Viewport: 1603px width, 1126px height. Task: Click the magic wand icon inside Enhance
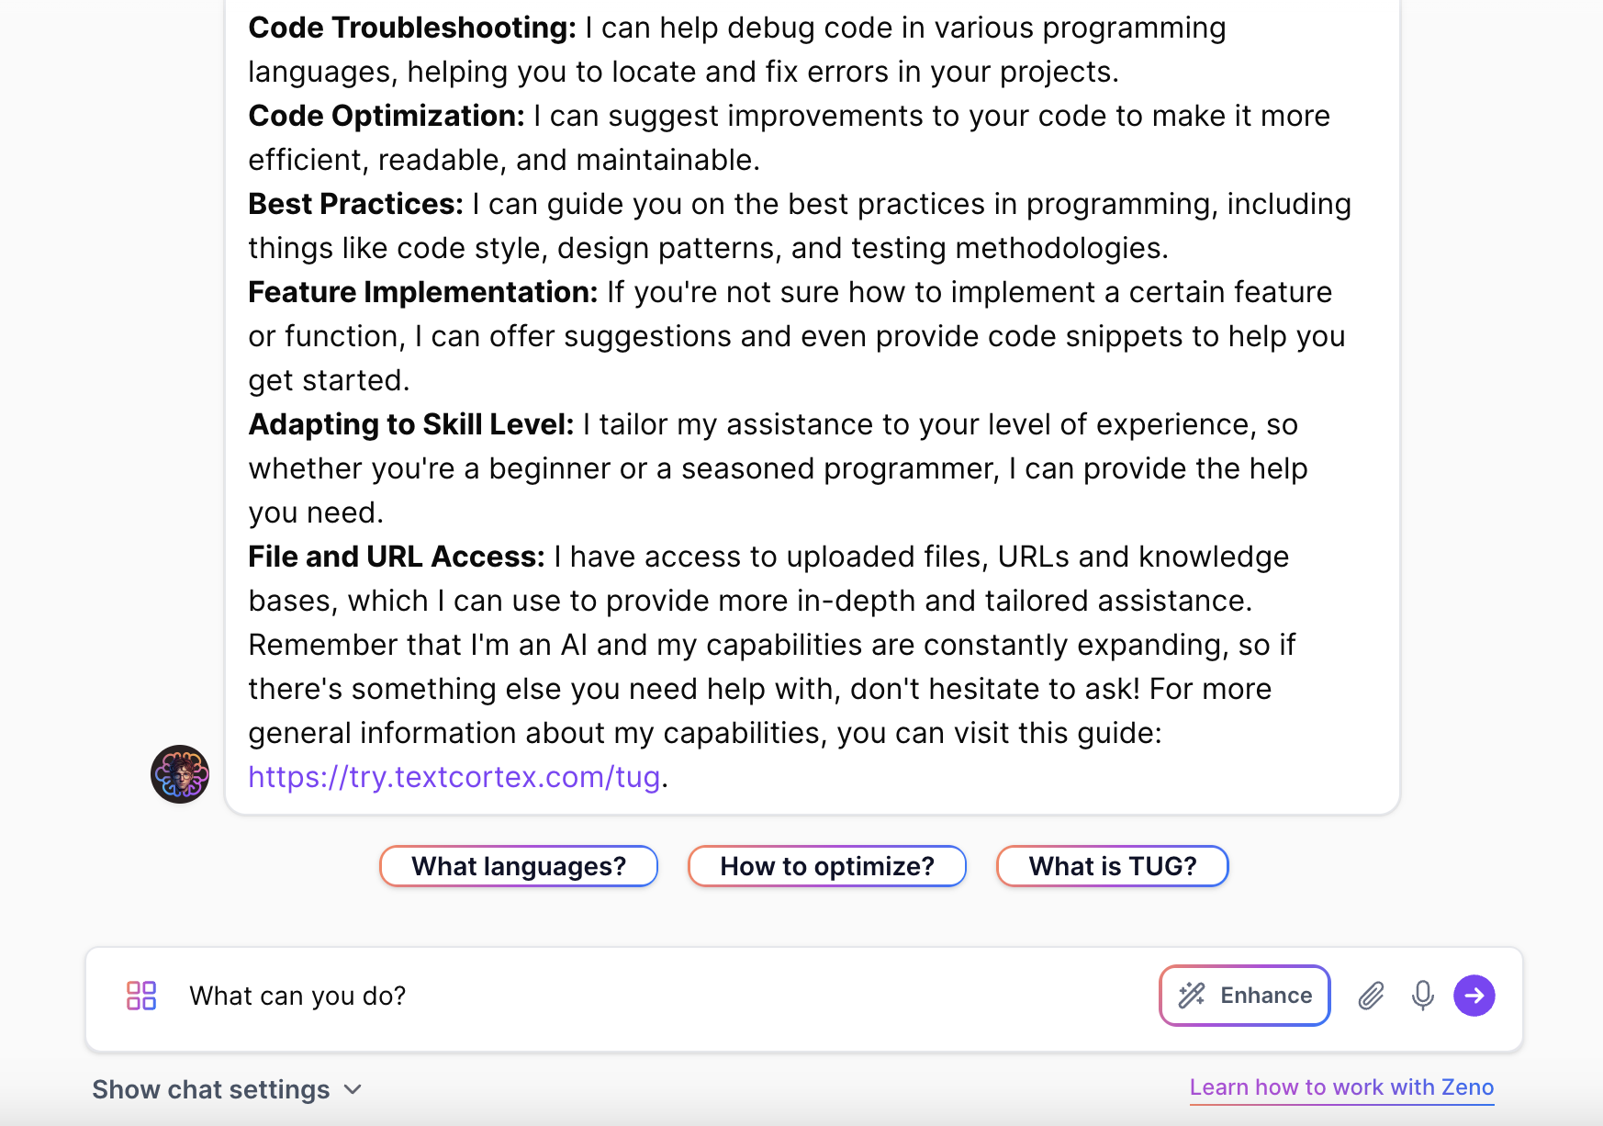[1192, 995]
